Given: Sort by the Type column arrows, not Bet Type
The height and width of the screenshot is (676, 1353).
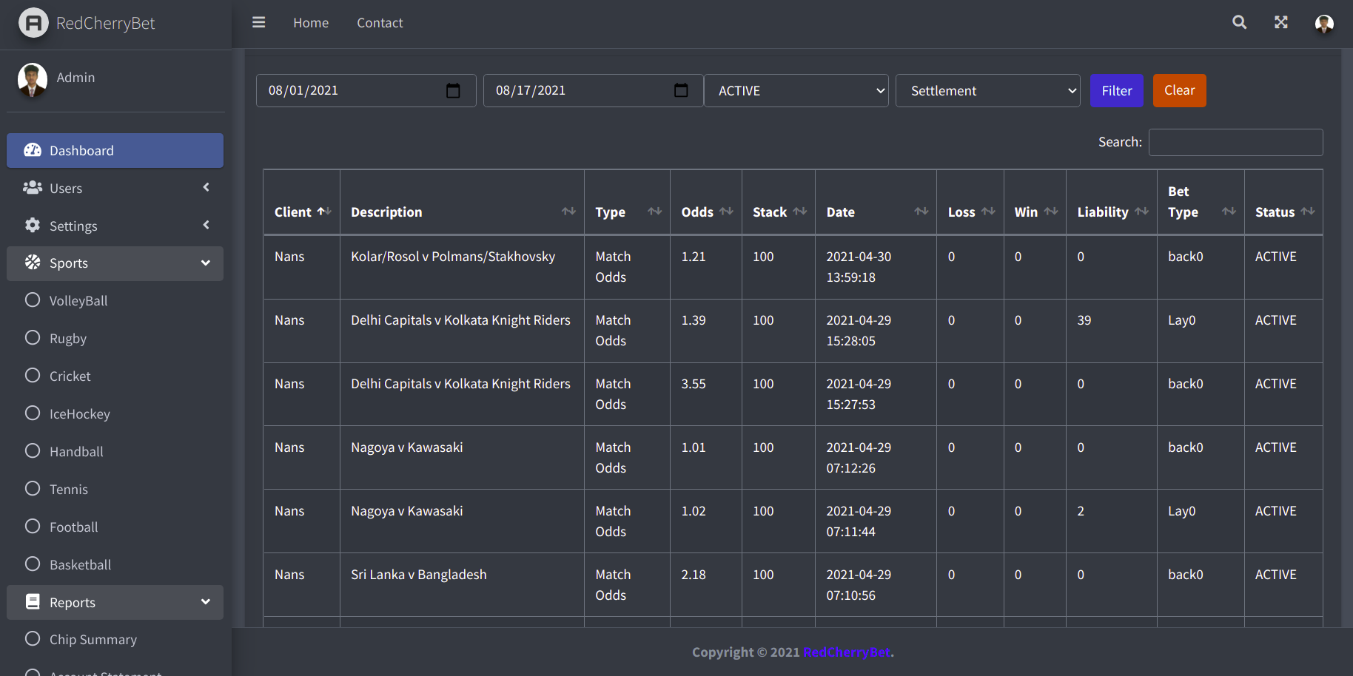Looking at the screenshot, I should (654, 212).
